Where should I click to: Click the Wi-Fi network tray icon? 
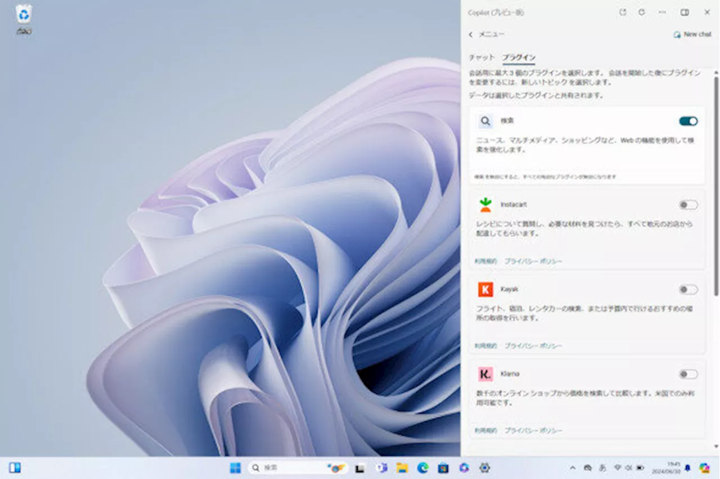(x=617, y=468)
